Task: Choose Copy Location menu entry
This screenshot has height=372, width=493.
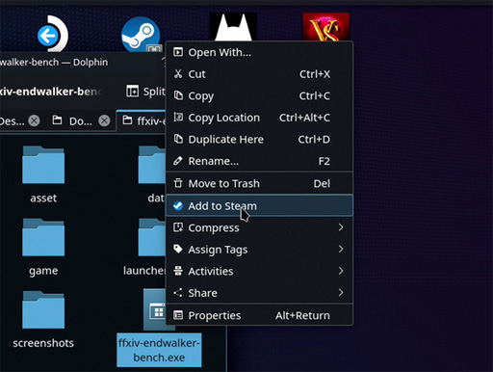Action: click(259, 118)
